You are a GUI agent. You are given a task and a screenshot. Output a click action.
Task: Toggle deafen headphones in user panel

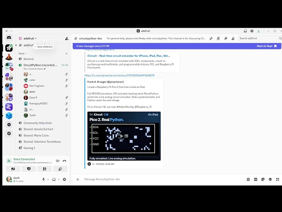click(x=54, y=179)
